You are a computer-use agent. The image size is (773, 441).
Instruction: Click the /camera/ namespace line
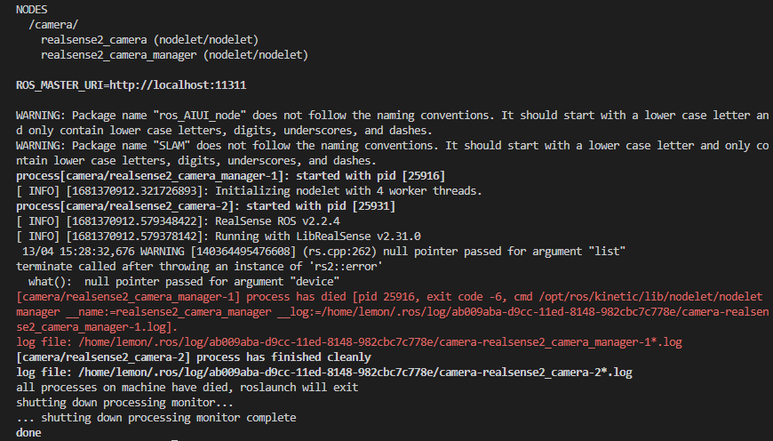pos(53,25)
